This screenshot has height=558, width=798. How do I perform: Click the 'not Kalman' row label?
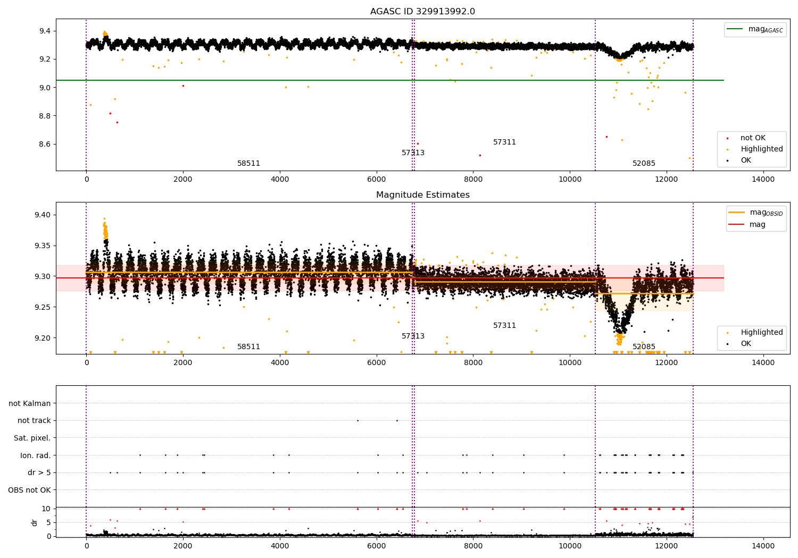coord(30,404)
